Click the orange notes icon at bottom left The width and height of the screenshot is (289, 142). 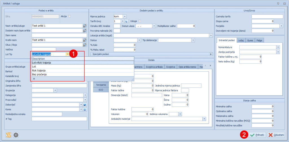point(9,135)
